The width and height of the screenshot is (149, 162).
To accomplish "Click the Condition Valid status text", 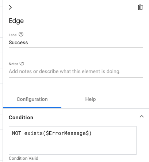I will pos(23,158).
